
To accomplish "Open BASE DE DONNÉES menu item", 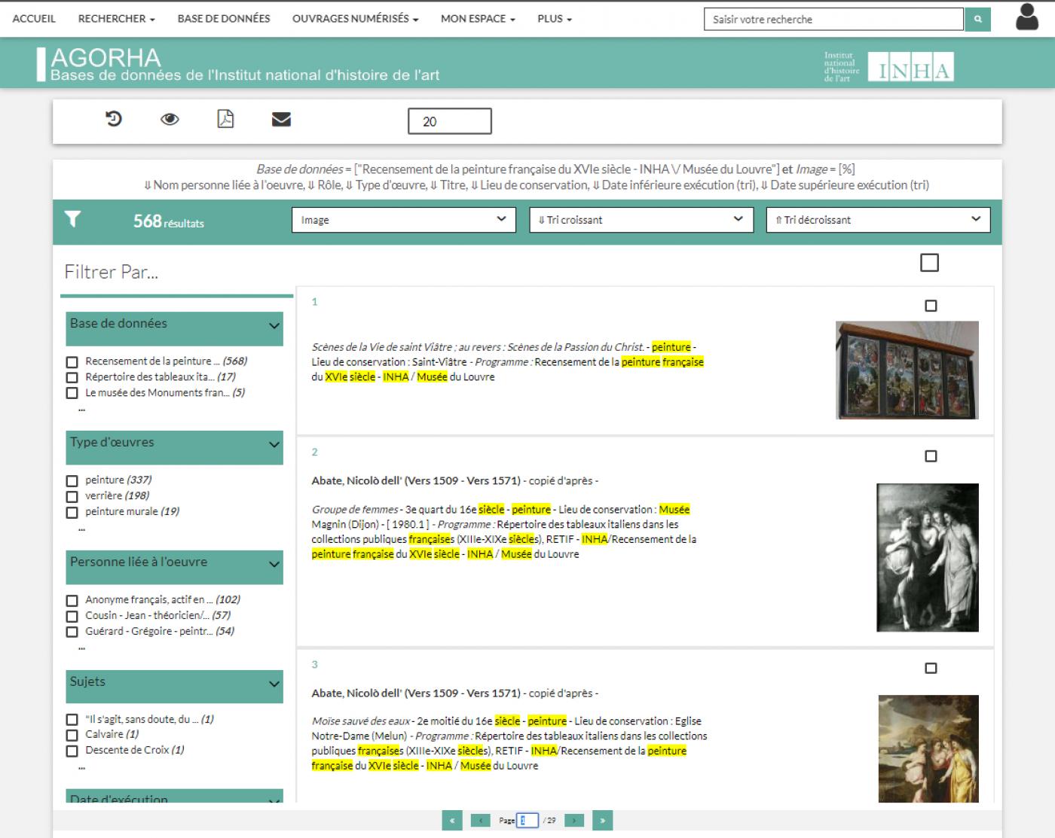I will 224,19.
